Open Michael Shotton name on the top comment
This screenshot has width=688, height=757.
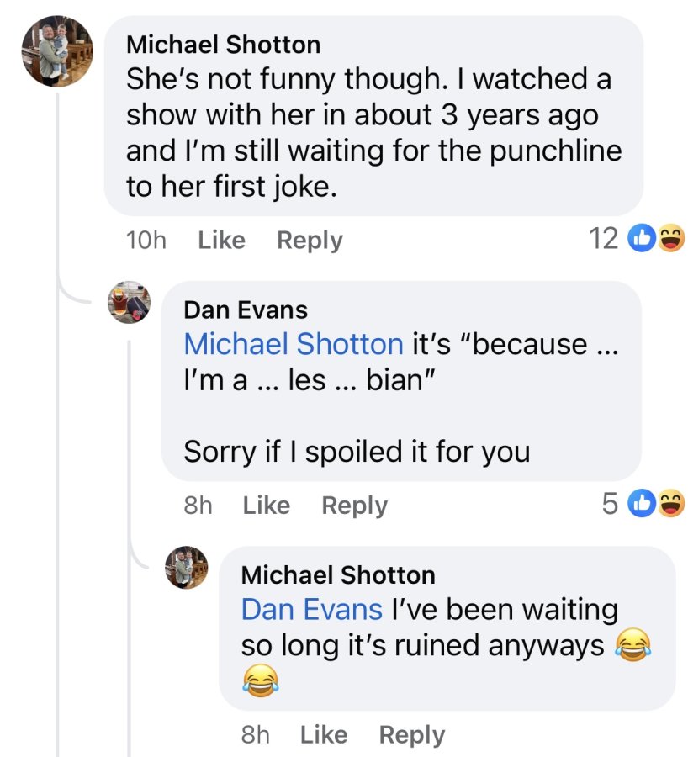click(x=223, y=45)
